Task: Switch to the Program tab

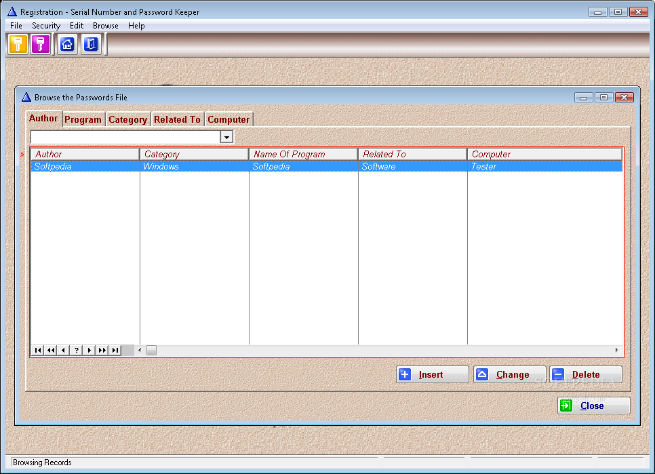Action: point(83,120)
